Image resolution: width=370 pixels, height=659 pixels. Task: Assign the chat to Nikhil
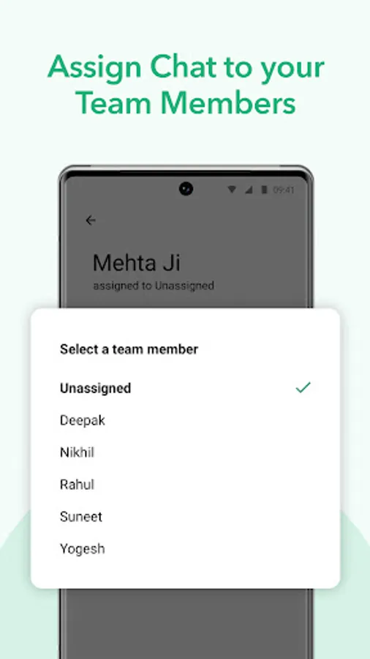pos(186,453)
